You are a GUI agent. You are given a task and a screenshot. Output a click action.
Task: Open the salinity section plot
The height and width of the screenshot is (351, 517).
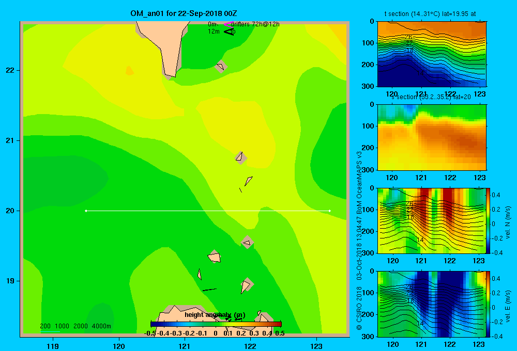click(432, 137)
